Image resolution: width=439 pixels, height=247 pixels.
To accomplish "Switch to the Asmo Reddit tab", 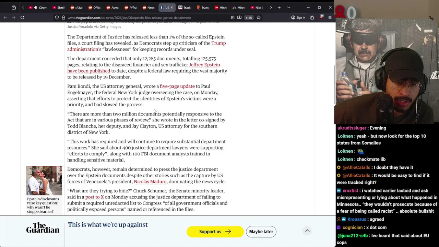I will coord(113,8).
